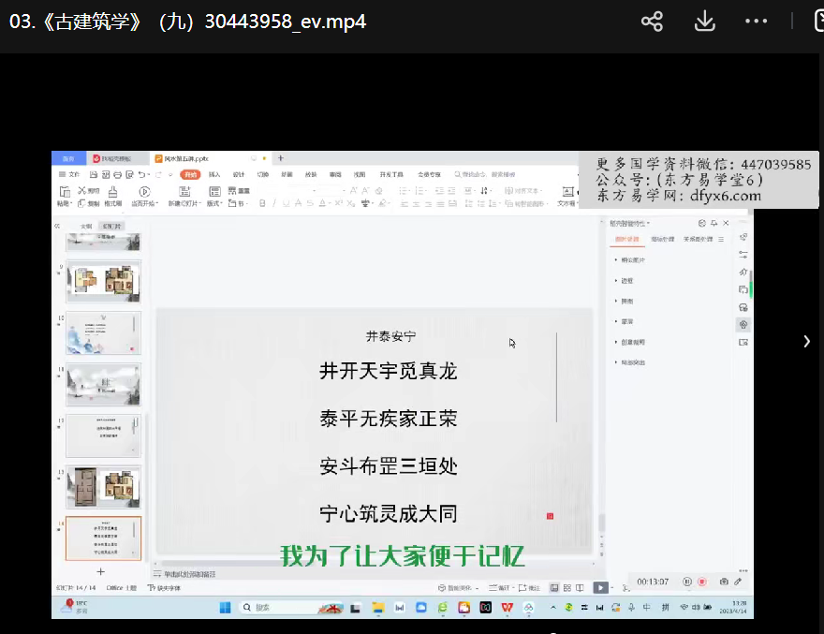Pin the right task pane
The height and width of the screenshot is (634, 824).
[x=714, y=224]
